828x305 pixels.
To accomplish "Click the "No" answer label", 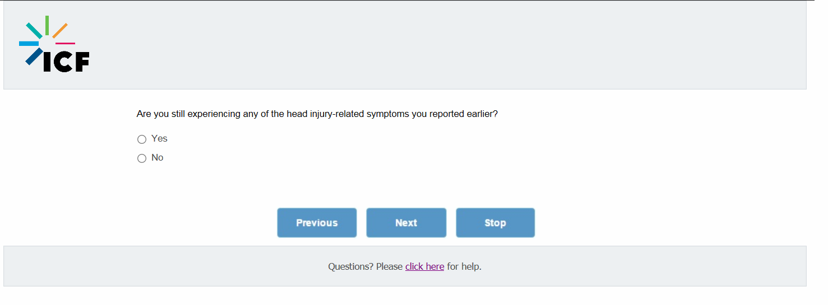I will tap(158, 158).
